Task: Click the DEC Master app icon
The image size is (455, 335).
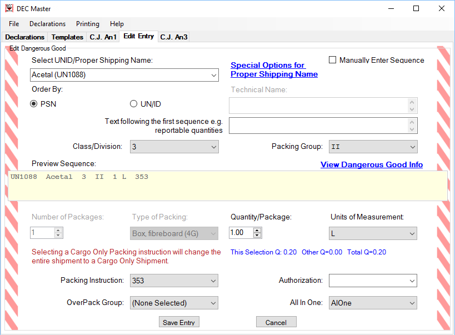Action: [9, 8]
